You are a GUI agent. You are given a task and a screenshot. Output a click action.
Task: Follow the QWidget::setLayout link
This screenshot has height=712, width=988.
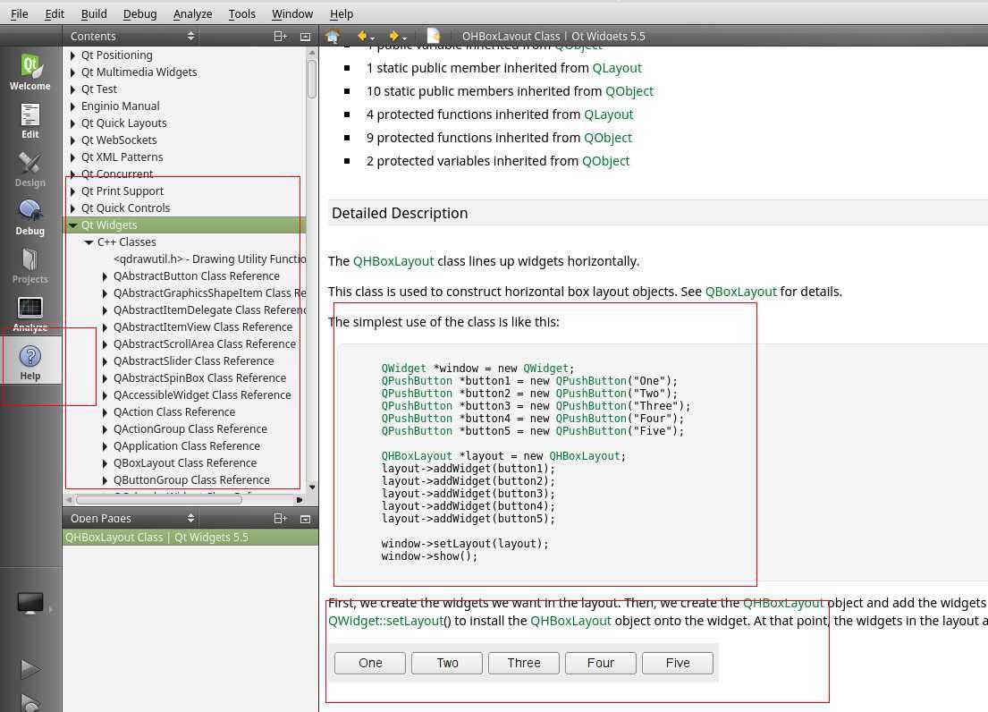[x=385, y=621]
